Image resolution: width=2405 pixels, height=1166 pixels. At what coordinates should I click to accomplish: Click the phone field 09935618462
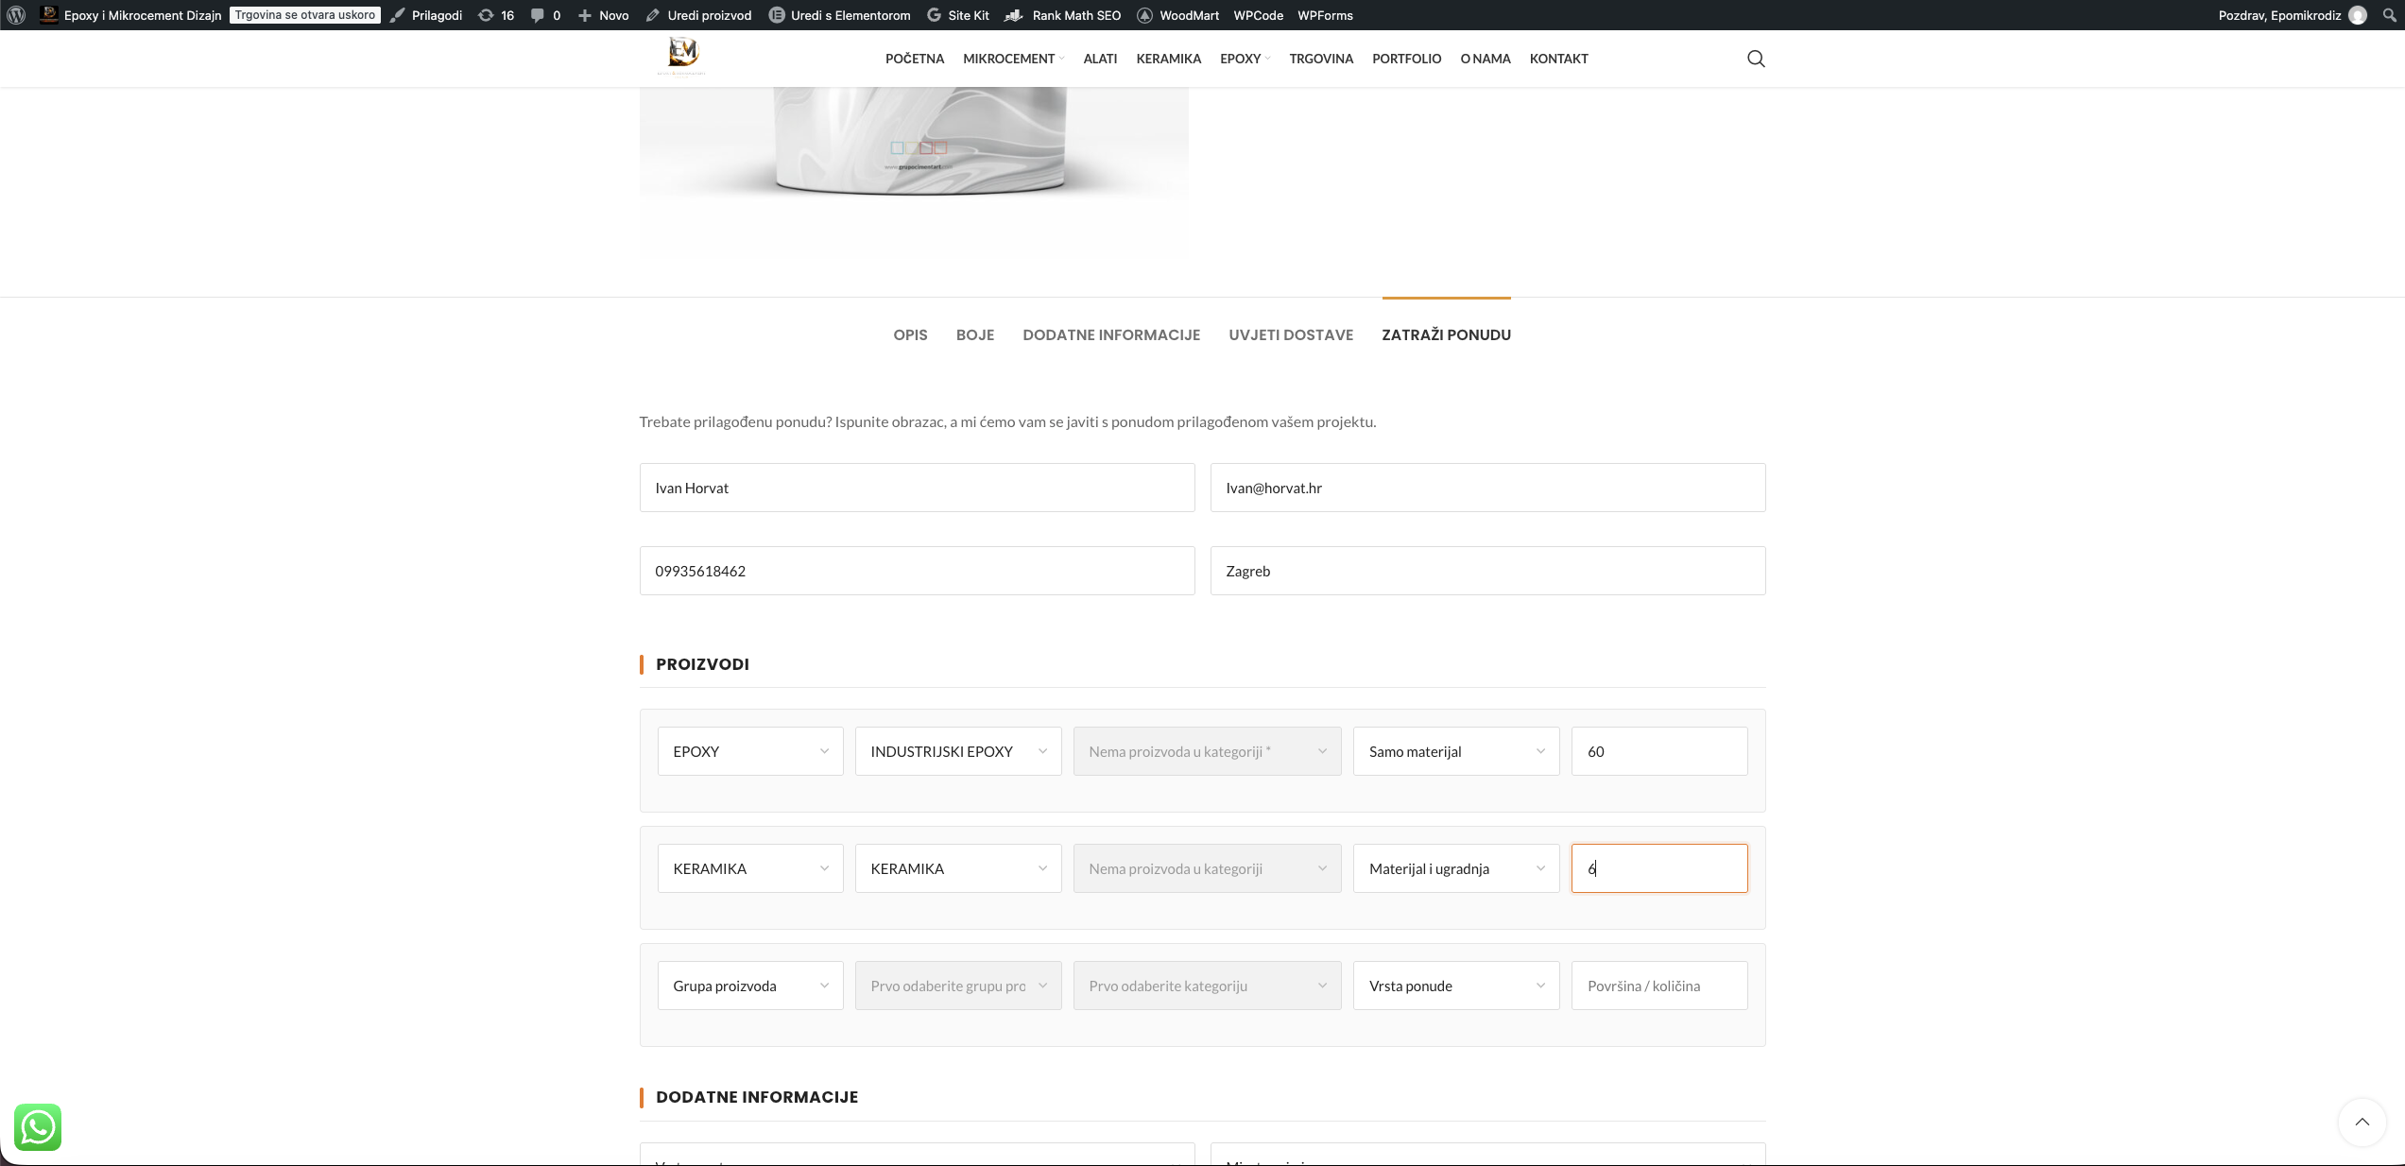(917, 571)
